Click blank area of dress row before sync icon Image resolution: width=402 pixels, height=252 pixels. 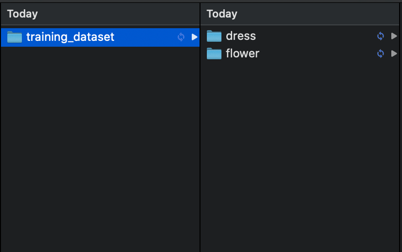click(315, 36)
